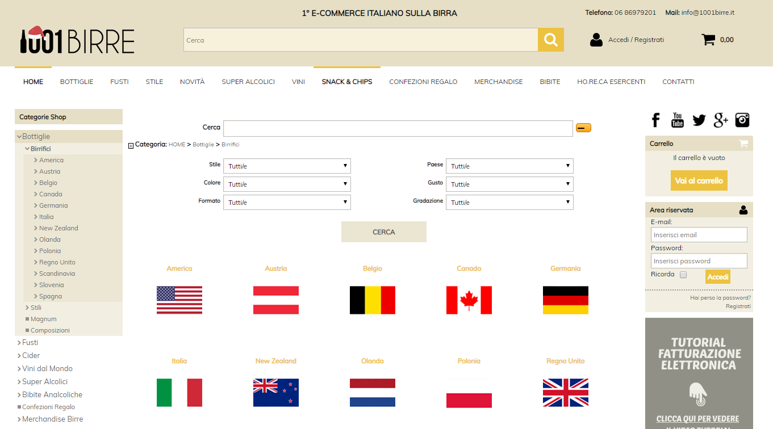Click the small x icon before Categoria
Screen dimensions: 773x429
(x=131, y=146)
